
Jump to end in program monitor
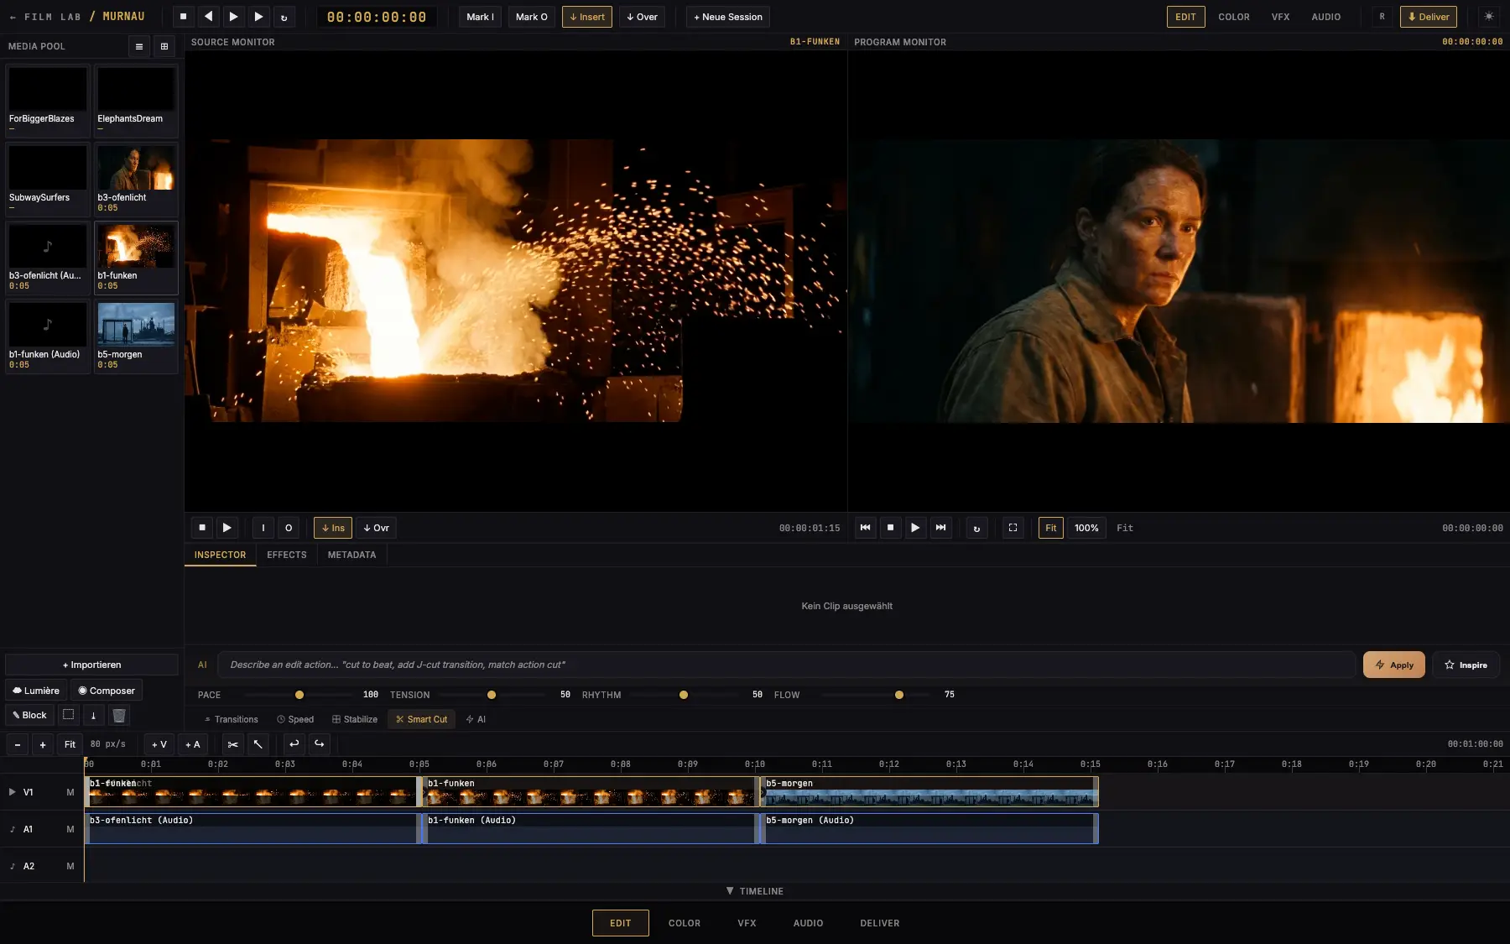pos(941,528)
